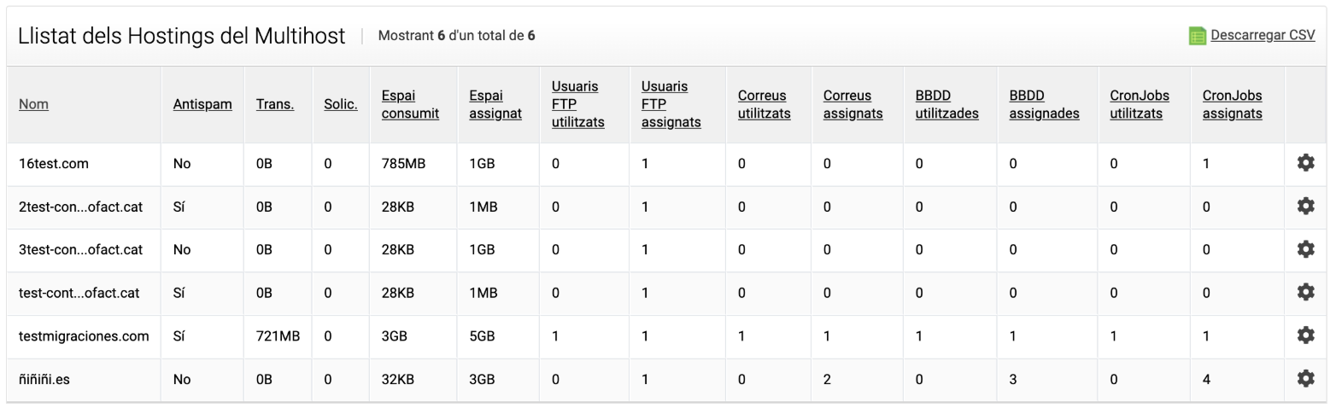Sort table by Nom column
The width and height of the screenshot is (1336, 408).
(x=33, y=104)
